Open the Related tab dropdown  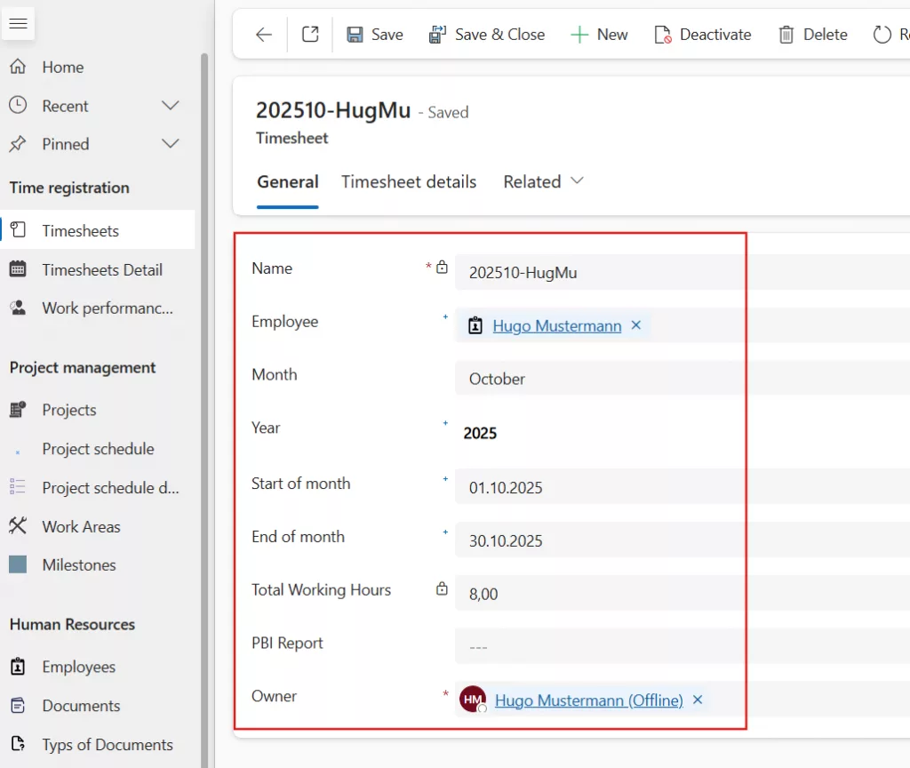pos(543,181)
